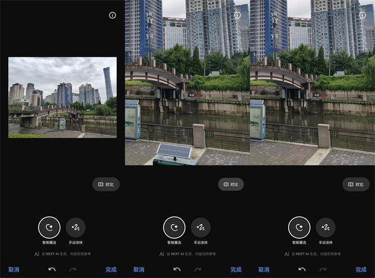Toggle 对比 compare in the left screen
375x278 pixels.
click(x=105, y=185)
